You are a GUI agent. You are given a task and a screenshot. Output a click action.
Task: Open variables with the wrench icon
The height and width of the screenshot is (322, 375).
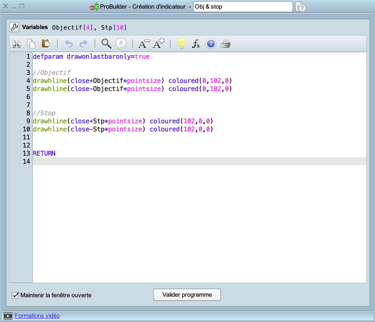coord(14,27)
